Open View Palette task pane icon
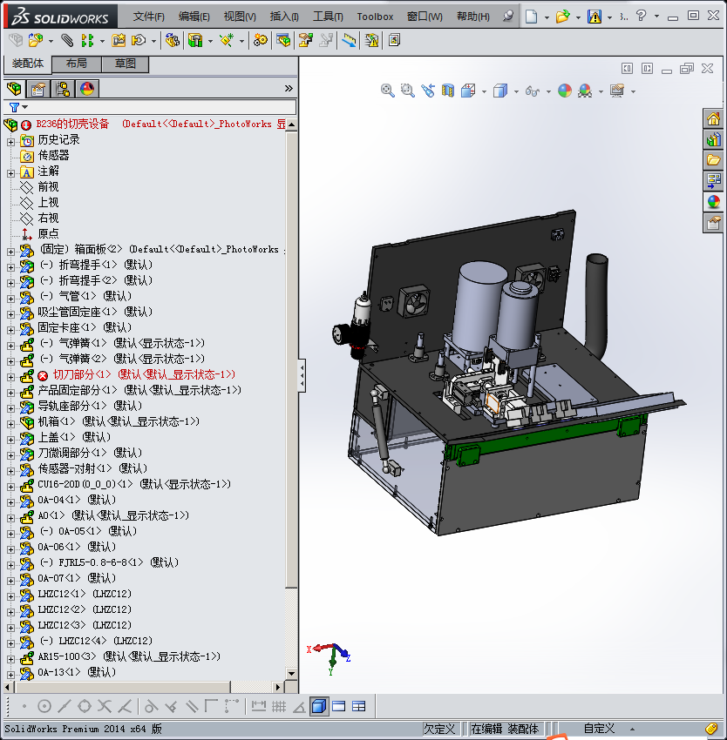The width and height of the screenshot is (727, 740). [713, 181]
